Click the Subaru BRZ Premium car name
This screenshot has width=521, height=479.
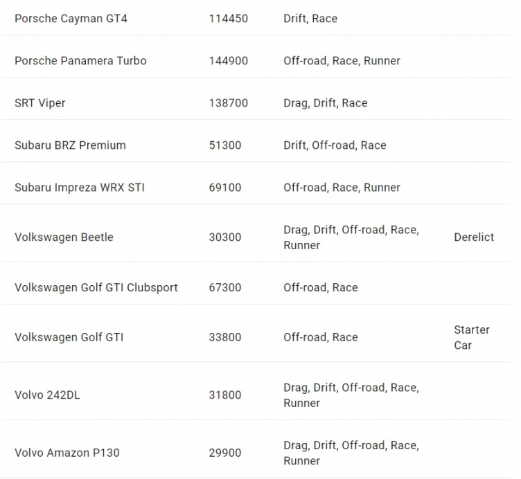coord(70,145)
